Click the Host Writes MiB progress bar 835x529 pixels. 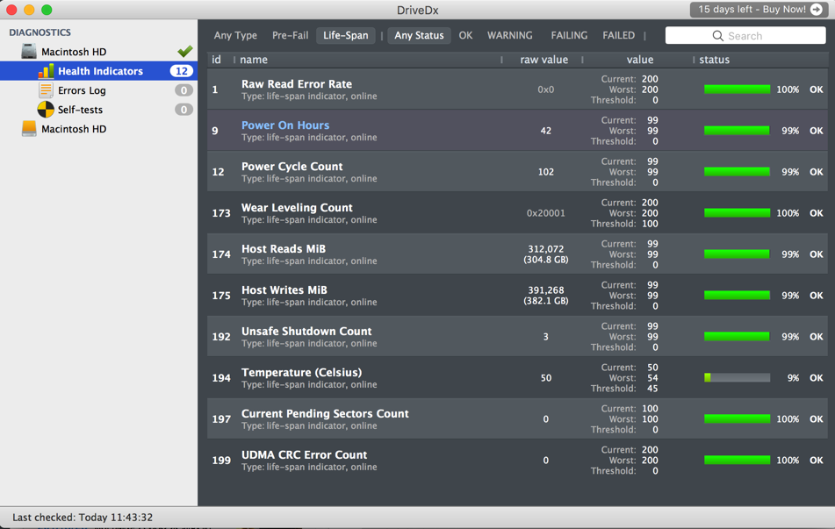[x=737, y=296]
